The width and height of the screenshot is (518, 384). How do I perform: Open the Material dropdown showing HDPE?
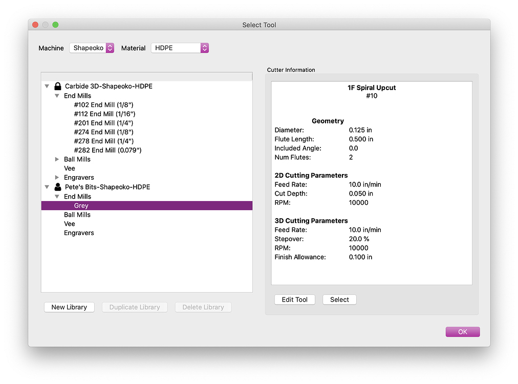tap(180, 48)
